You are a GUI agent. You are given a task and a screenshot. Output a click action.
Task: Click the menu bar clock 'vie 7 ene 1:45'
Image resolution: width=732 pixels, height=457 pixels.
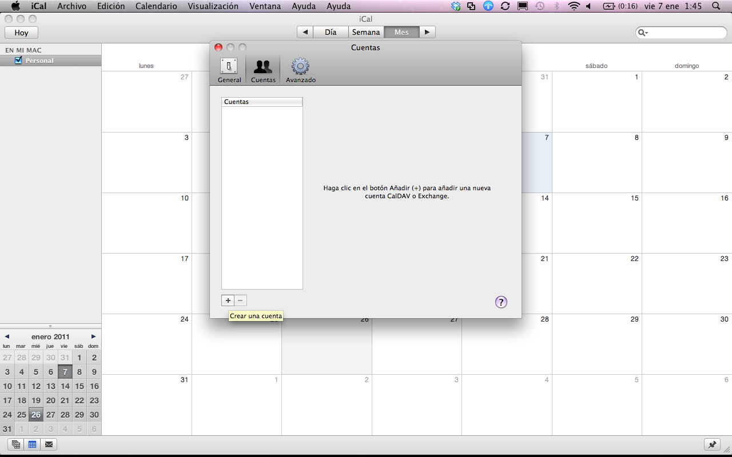point(673,6)
